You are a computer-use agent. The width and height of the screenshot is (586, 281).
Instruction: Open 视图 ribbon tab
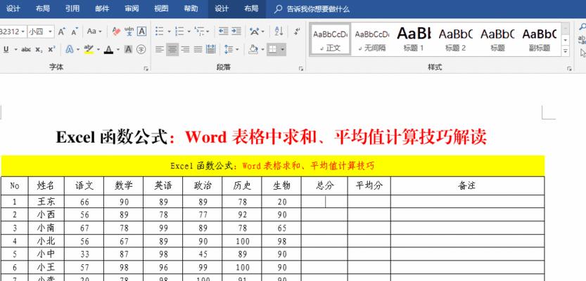(x=161, y=9)
